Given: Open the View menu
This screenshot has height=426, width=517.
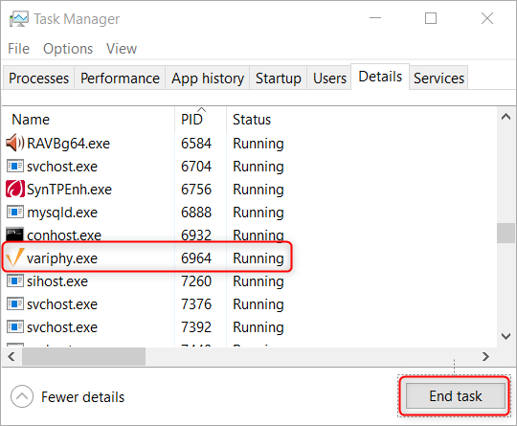Looking at the screenshot, I should click(122, 49).
